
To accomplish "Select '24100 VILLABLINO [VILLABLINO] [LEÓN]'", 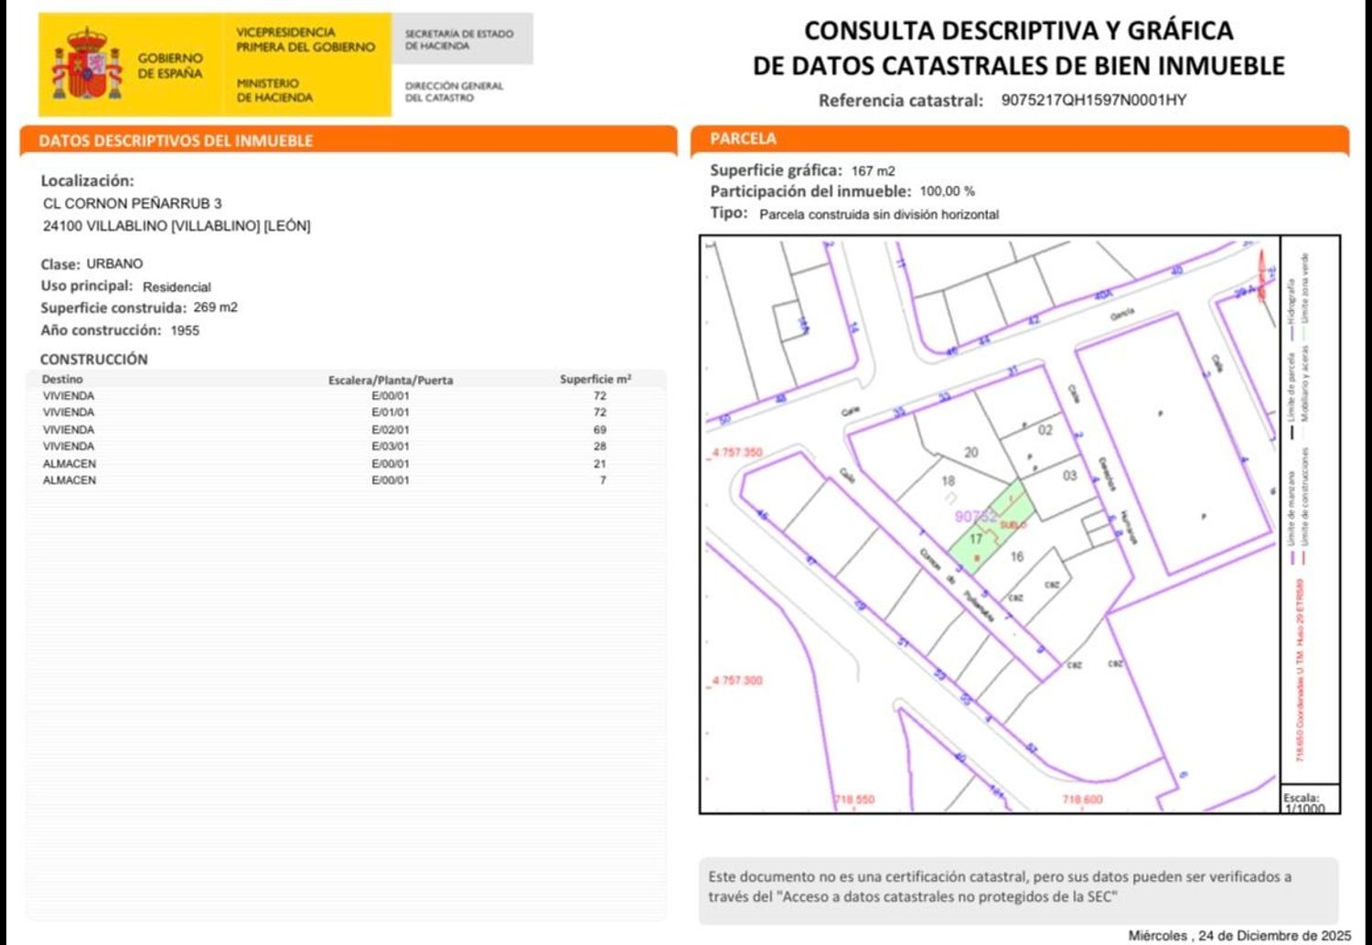I will click(177, 226).
